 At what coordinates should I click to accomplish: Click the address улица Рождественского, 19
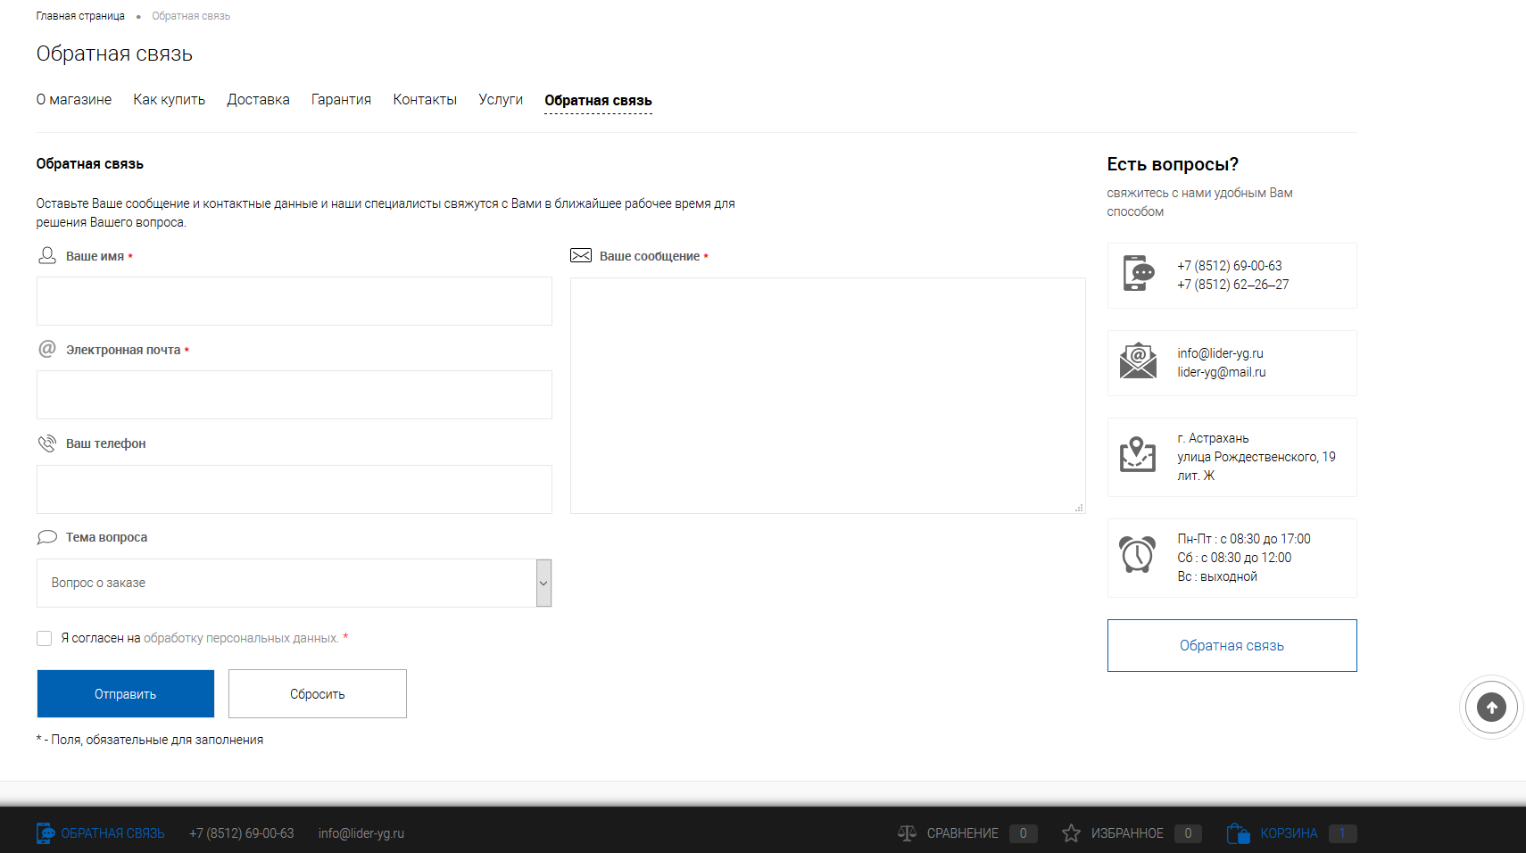[x=1256, y=457]
